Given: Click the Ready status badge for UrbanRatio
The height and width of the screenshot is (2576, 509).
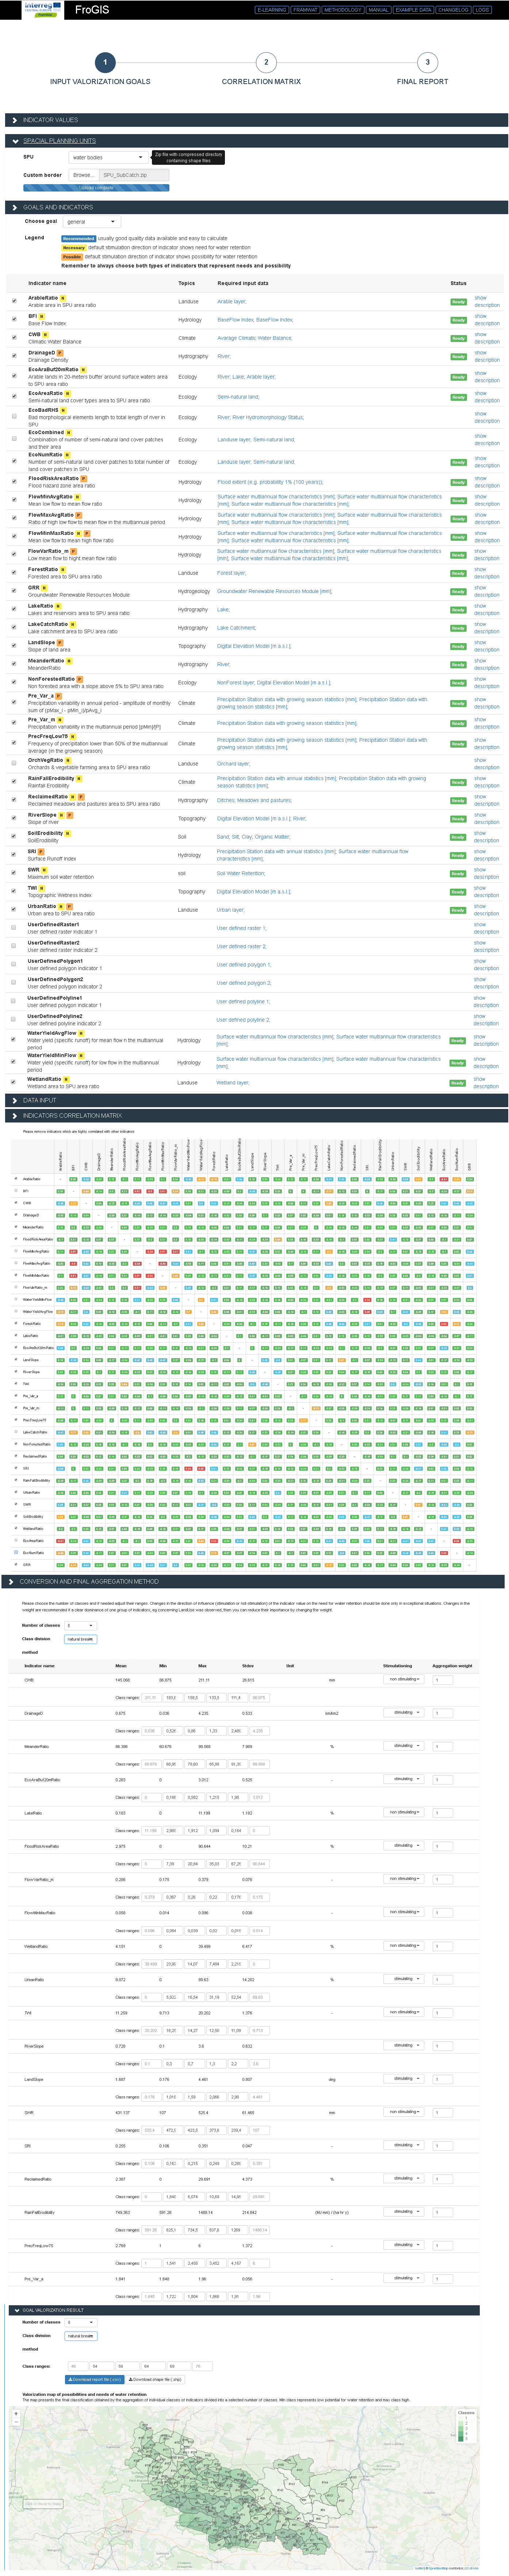Looking at the screenshot, I should point(458,910).
